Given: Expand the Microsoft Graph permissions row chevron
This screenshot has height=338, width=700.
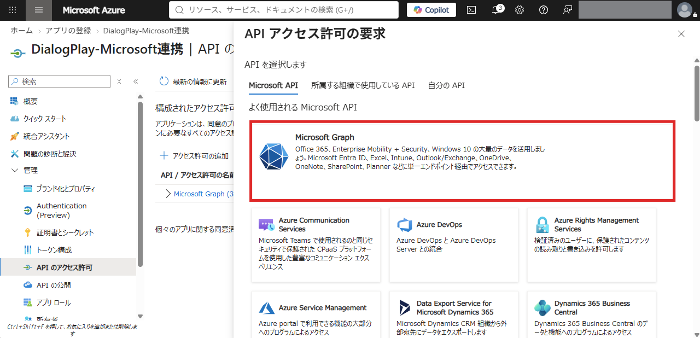Looking at the screenshot, I should 168,194.
